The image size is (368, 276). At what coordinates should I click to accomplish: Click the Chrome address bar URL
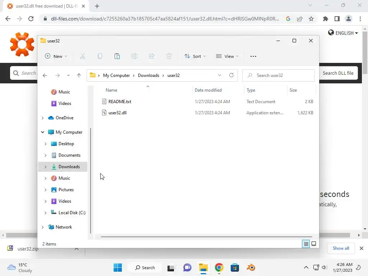pos(165,19)
